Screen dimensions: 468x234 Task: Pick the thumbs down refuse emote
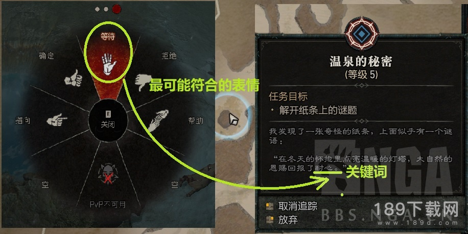(143, 82)
